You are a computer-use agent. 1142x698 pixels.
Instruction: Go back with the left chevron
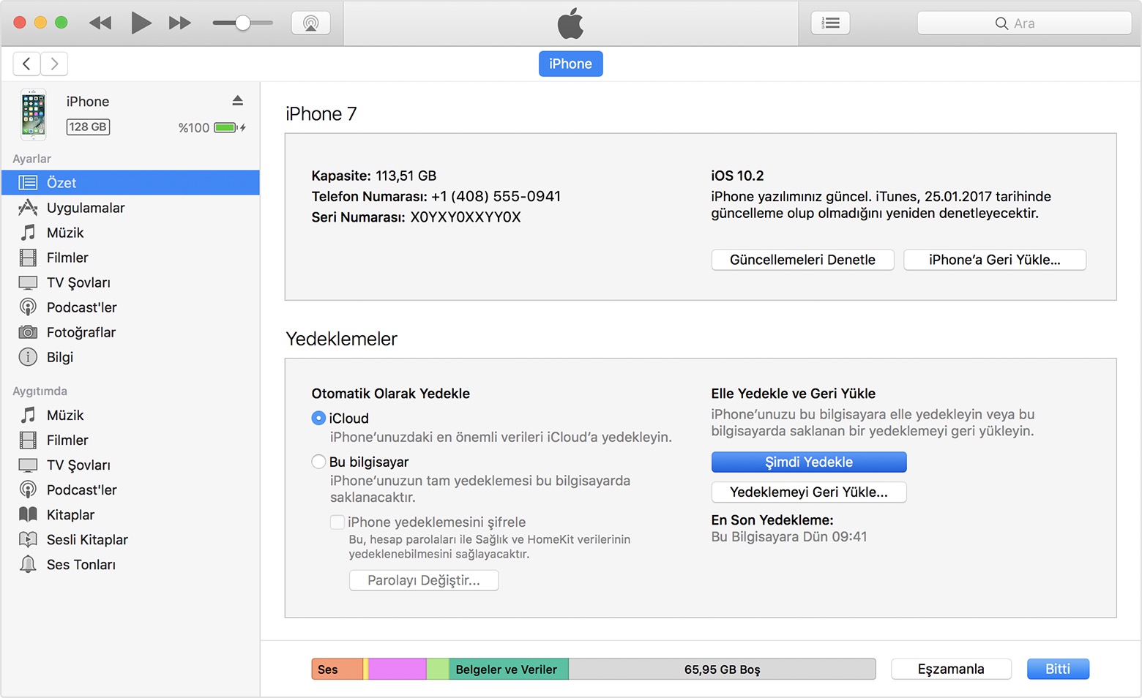tap(26, 64)
